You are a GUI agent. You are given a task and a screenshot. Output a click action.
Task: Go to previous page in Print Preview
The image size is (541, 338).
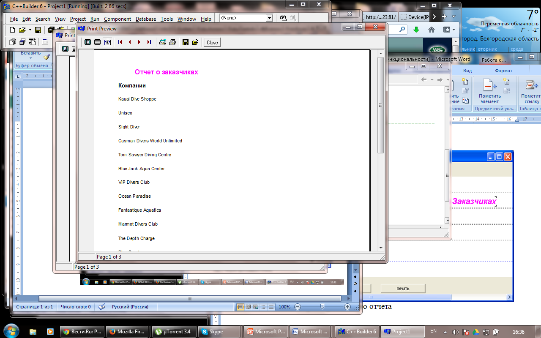(130, 42)
